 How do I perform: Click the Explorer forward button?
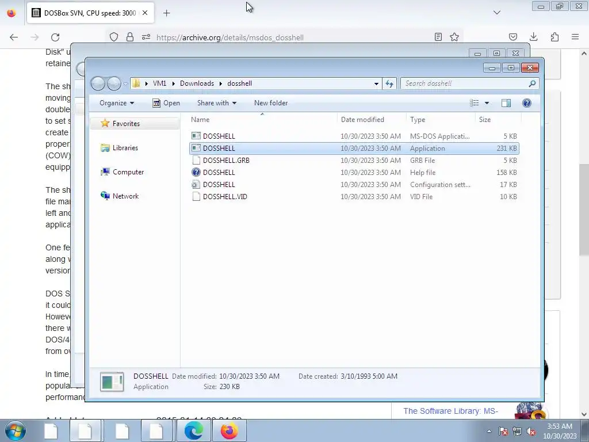114,83
